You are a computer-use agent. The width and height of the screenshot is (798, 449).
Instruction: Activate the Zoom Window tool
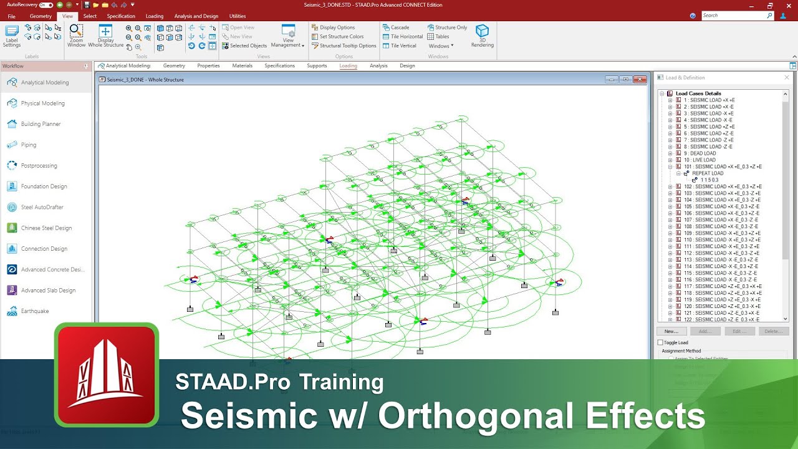click(76, 36)
